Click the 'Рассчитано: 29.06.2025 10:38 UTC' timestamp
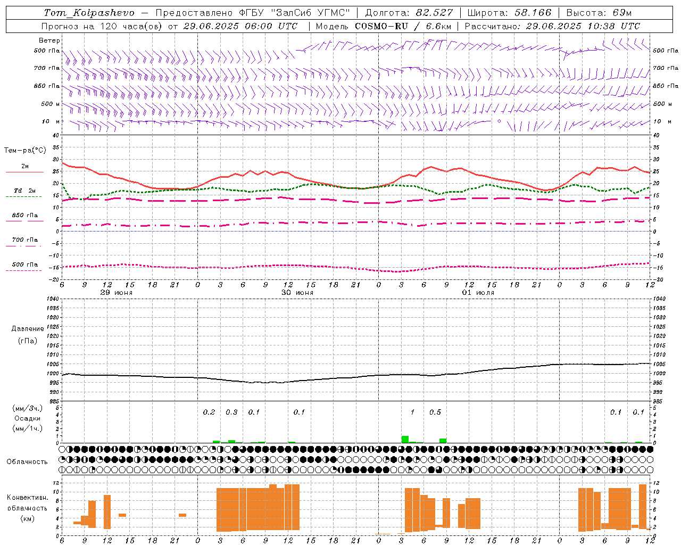 click(x=552, y=26)
